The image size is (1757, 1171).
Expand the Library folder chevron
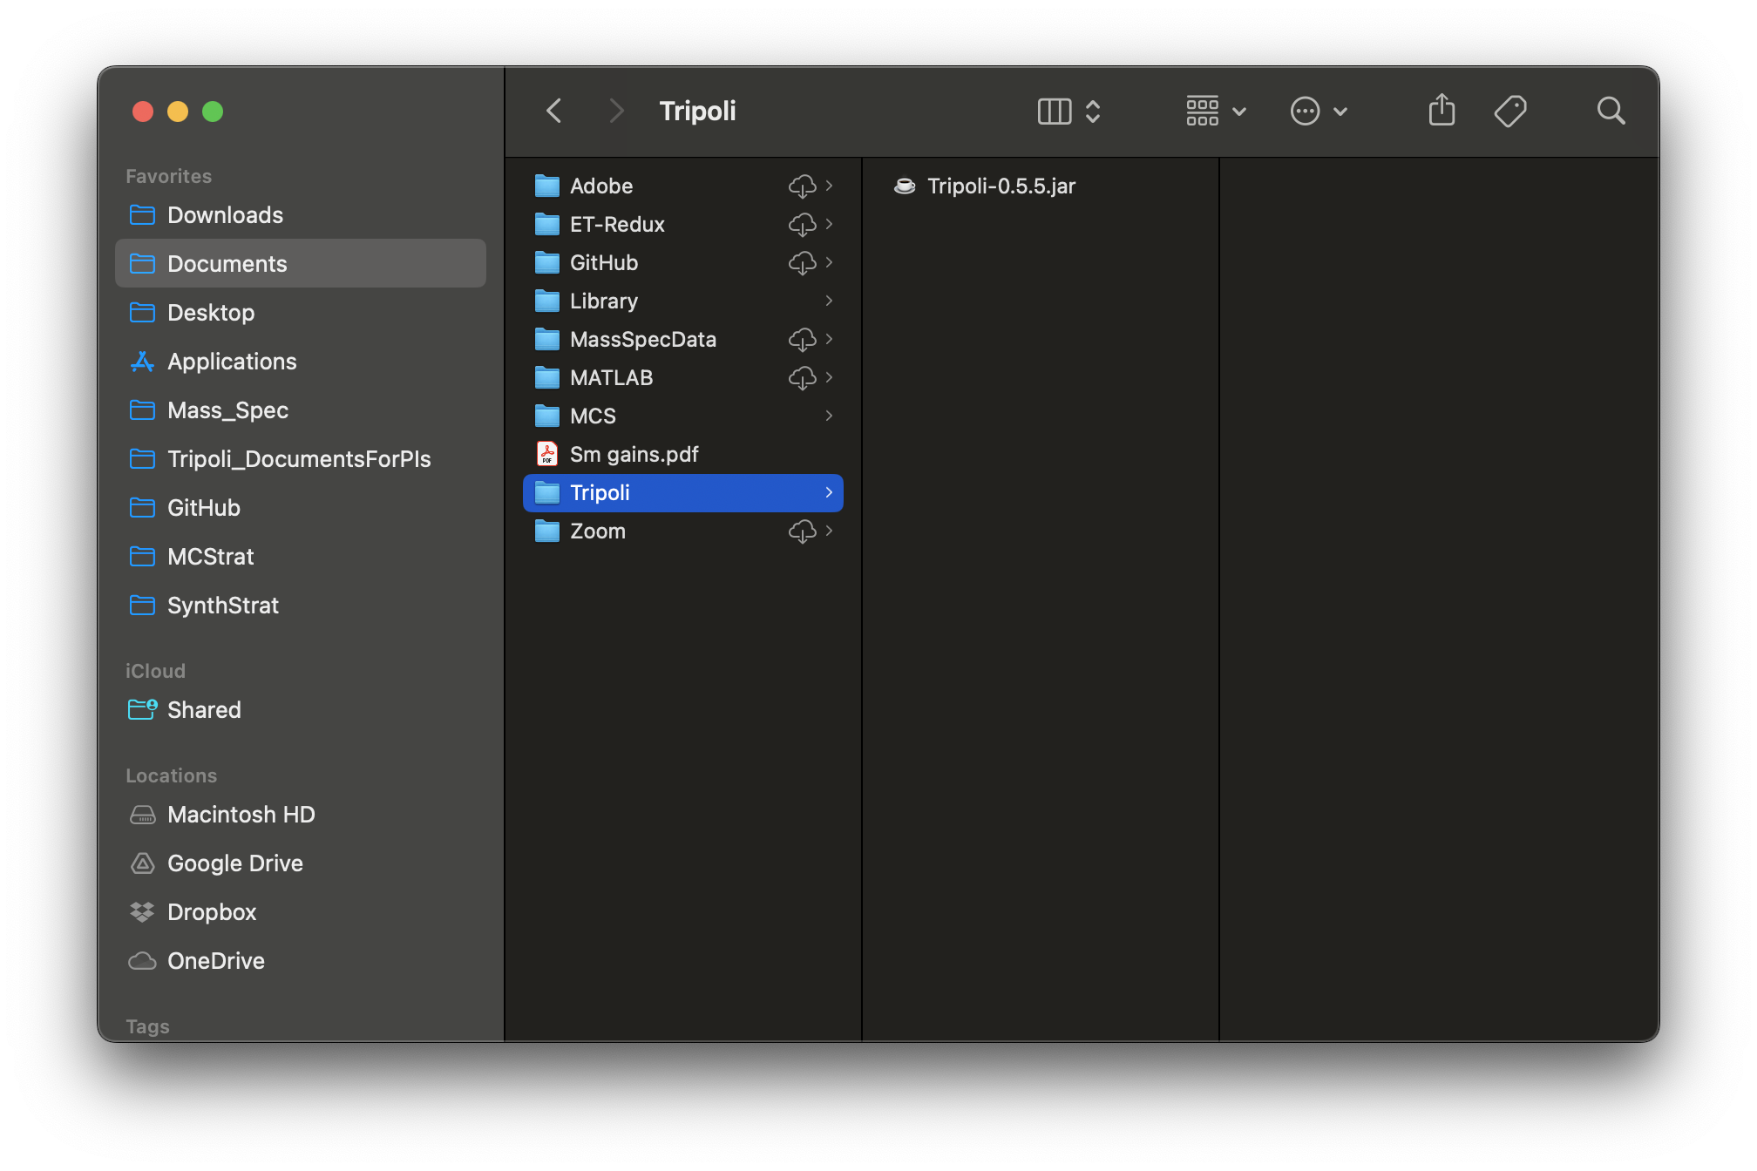(x=829, y=301)
